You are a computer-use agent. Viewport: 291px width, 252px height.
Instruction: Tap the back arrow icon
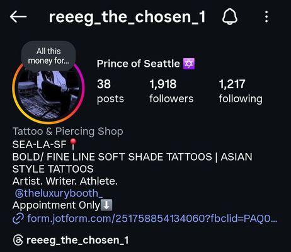[x=18, y=17]
